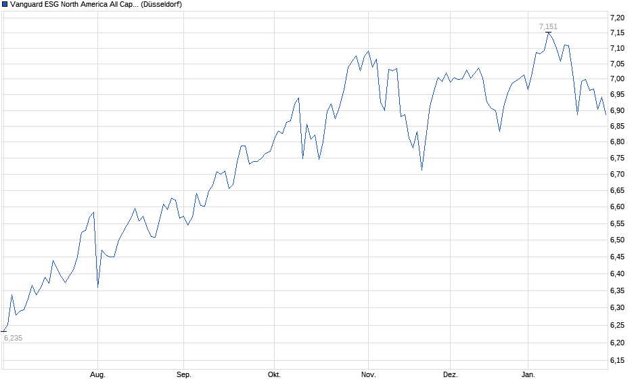Click the 6,15 price scale value

[618, 360]
